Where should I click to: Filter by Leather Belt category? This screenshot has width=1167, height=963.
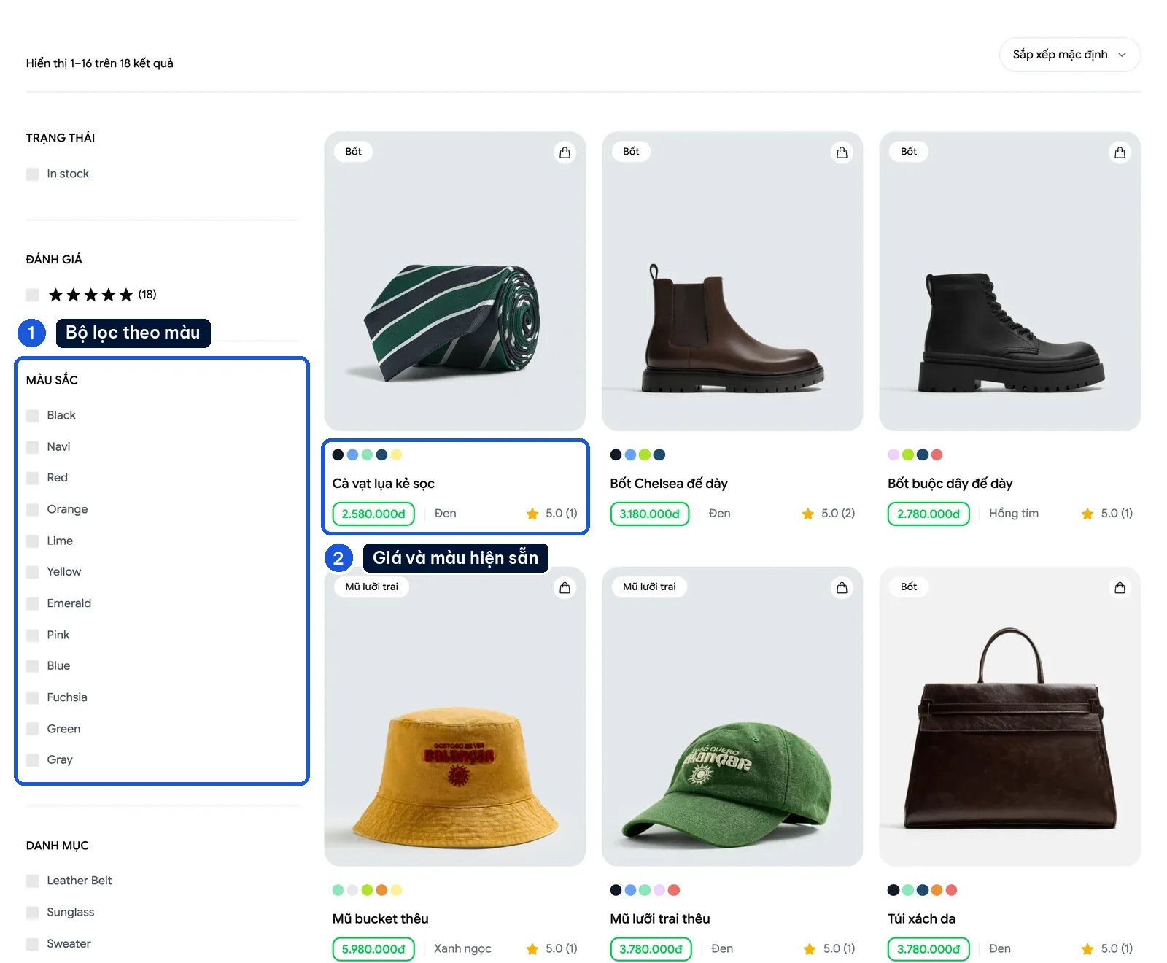[33, 881]
